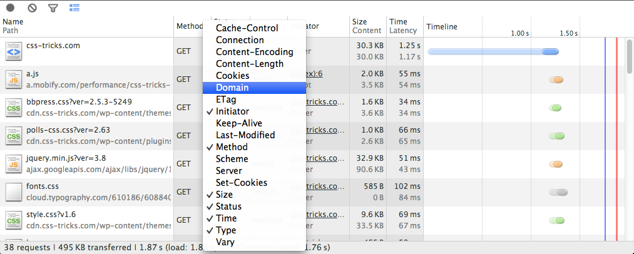Clear the network log
This screenshot has width=634, height=254.
[31, 8]
